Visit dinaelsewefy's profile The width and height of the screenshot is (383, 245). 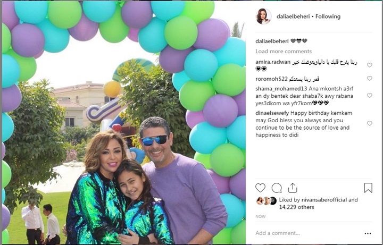[272, 113]
